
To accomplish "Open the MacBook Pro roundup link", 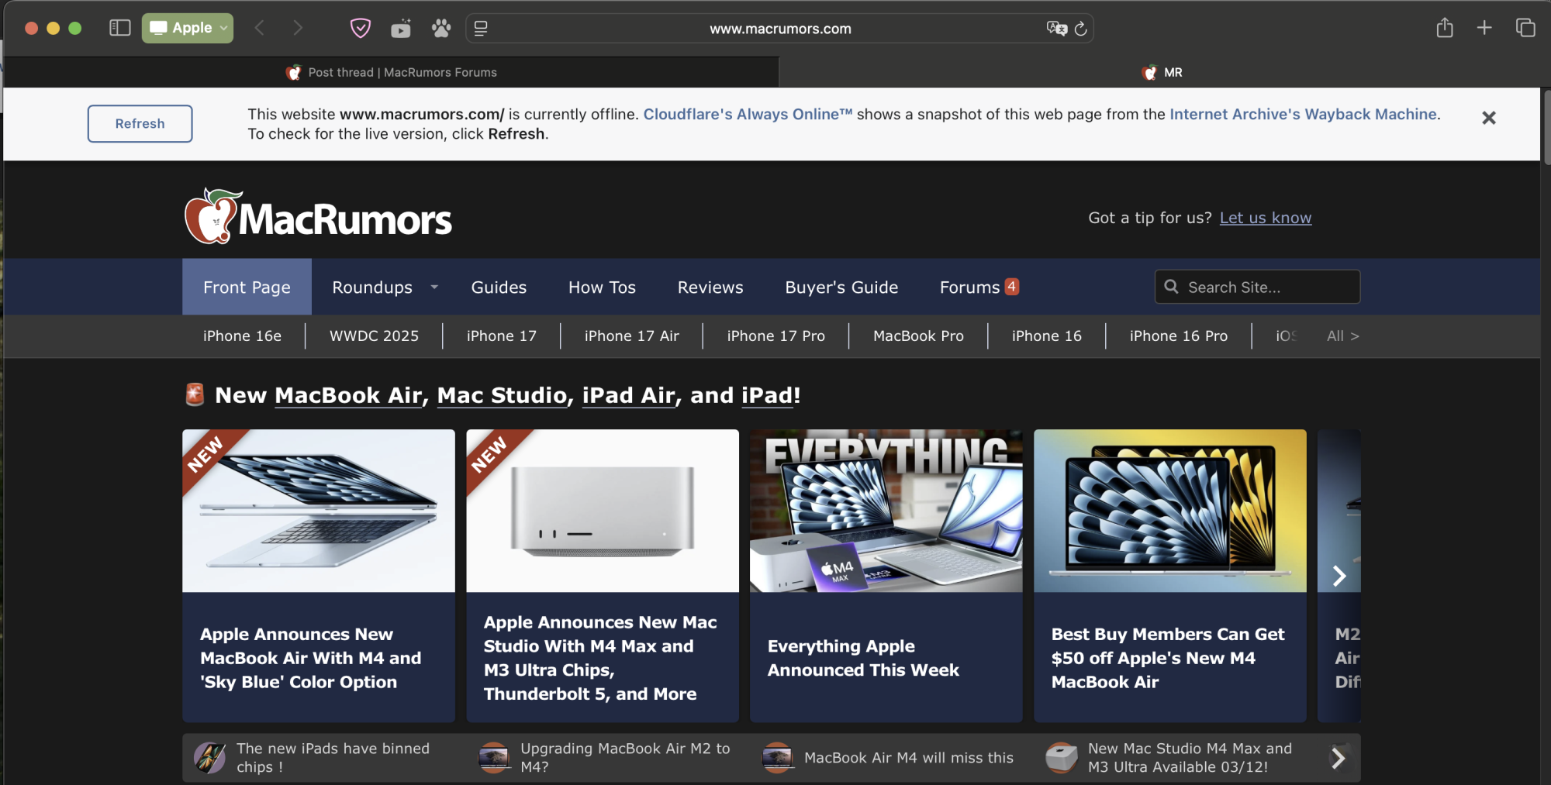I will click(918, 336).
